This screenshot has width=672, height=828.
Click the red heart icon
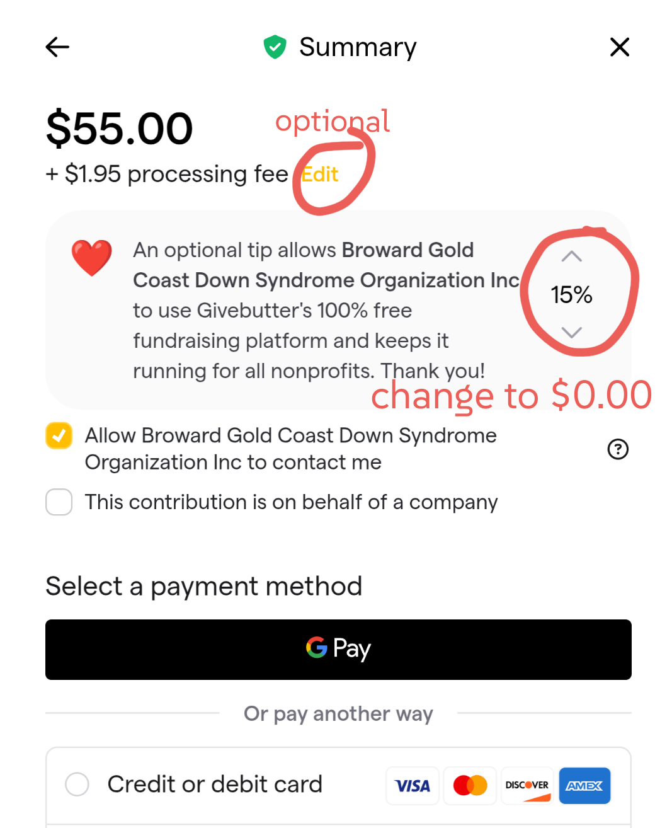[x=92, y=258]
